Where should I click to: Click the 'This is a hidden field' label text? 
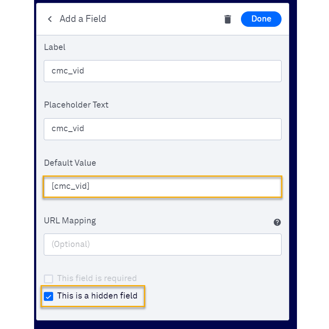(x=97, y=296)
